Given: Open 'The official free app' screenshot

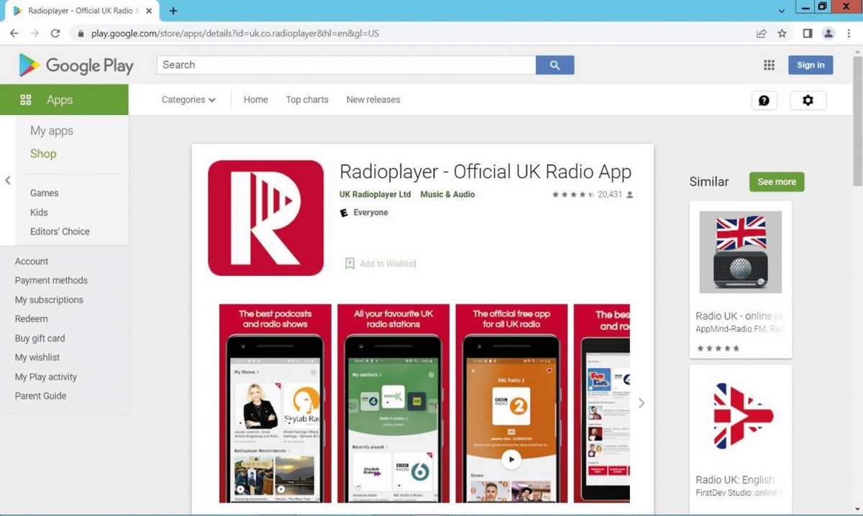Looking at the screenshot, I should point(511,403).
